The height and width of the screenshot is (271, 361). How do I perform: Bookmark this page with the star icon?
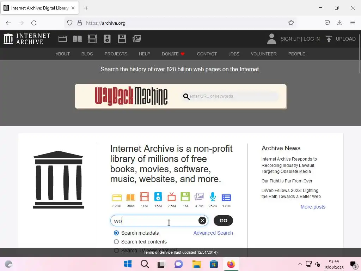coord(291,23)
